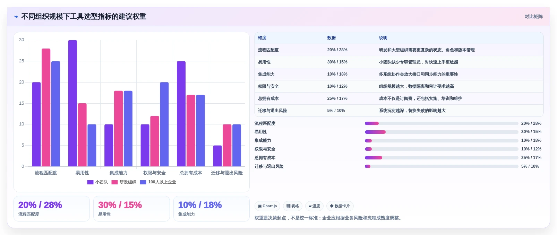Screen dimensions: 557x235
Task: Click the 权限与安全 progress bar
Action: coord(442,149)
